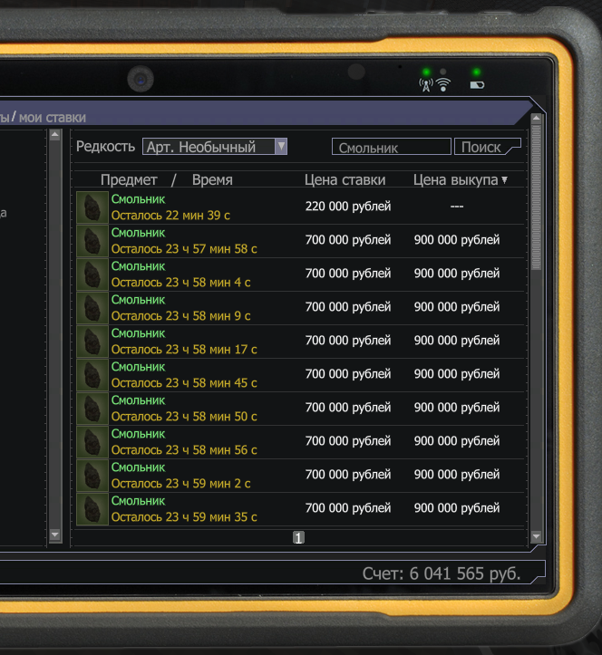The image size is (602, 655).
Task: Click the antenna signal icon on tablet
Action: click(424, 85)
